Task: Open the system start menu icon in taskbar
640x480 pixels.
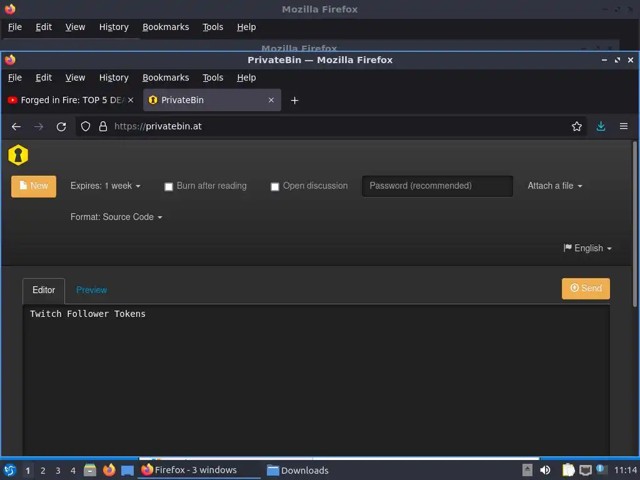Action: click(x=10, y=470)
